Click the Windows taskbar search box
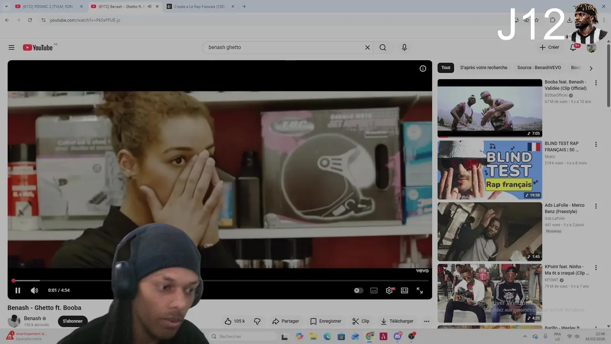 click(x=242, y=336)
